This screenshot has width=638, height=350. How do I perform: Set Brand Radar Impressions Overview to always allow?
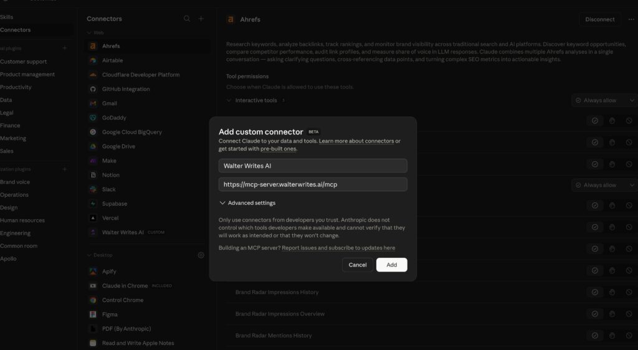[595, 314]
